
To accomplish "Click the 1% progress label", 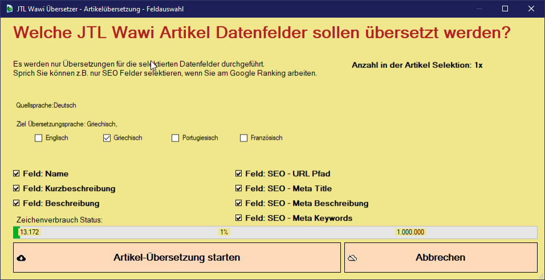I will (x=224, y=232).
